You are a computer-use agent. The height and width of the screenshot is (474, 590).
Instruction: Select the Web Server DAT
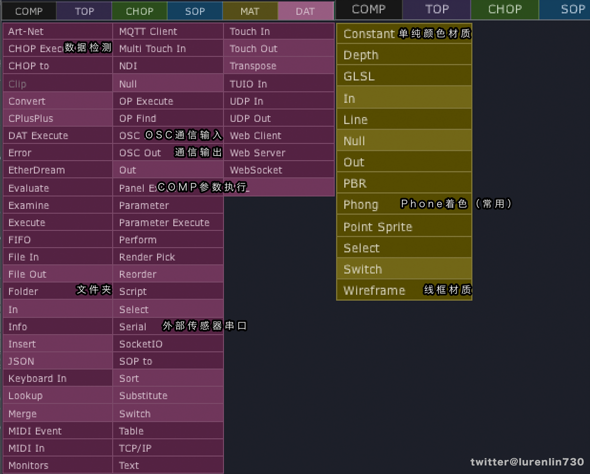point(257,153)
